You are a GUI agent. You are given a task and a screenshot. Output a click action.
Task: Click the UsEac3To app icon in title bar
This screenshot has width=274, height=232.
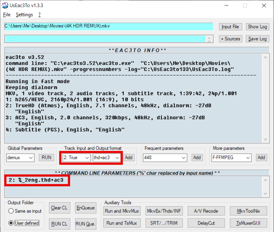[x=5, y=5]
